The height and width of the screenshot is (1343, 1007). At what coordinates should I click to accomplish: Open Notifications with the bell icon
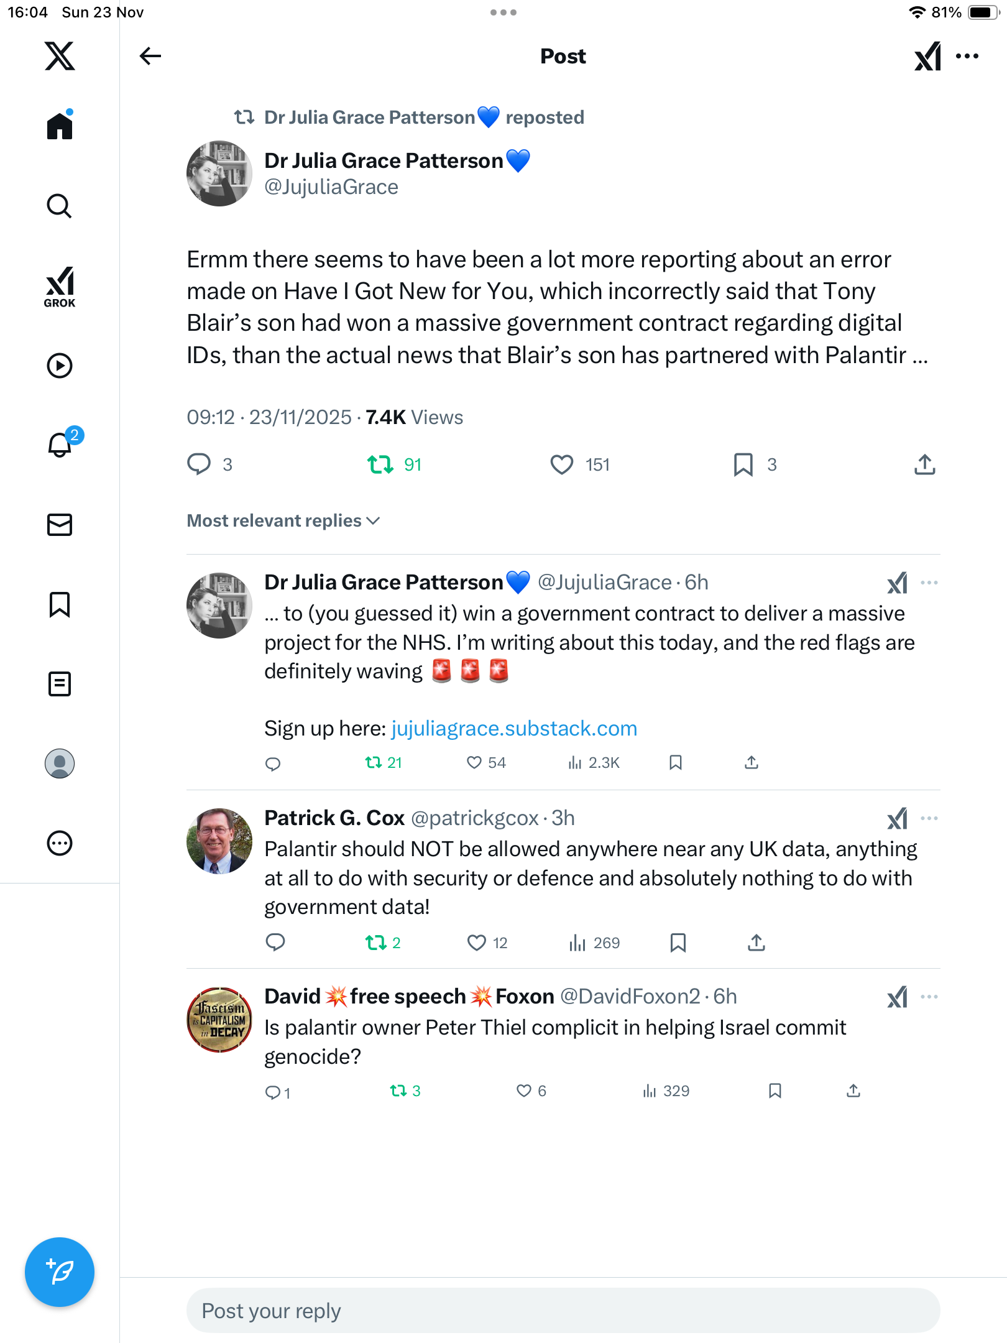[60, 444]
